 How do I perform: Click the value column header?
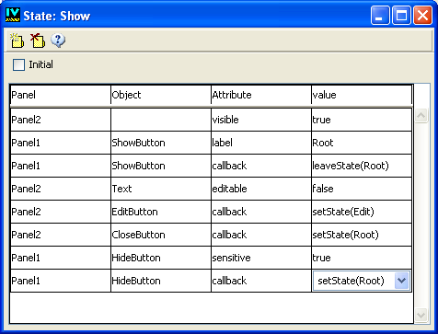click(362, 95)
